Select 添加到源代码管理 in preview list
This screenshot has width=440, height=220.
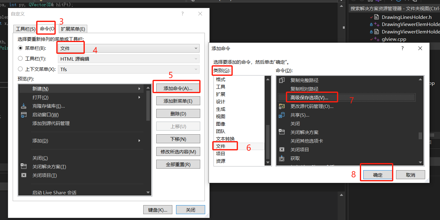click(81, 123)
